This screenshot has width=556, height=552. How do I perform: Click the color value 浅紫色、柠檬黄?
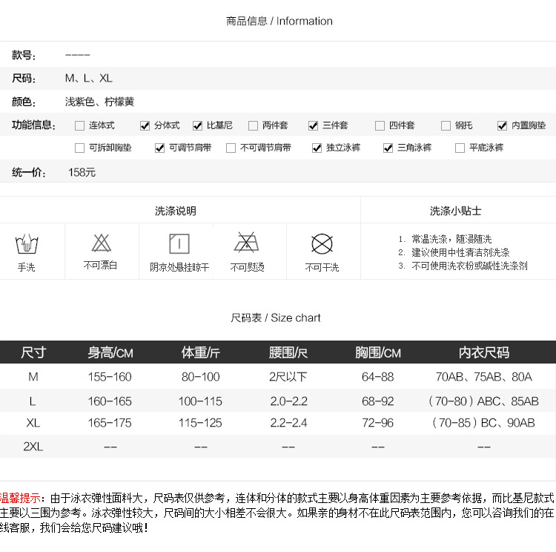(99, 102)
